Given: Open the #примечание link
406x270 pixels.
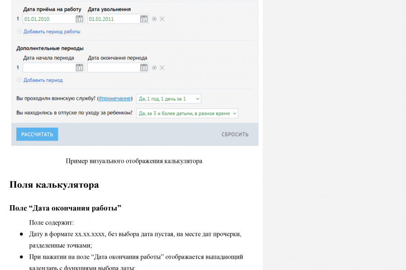Looking at the screenshot, I should tap(115, 99).
